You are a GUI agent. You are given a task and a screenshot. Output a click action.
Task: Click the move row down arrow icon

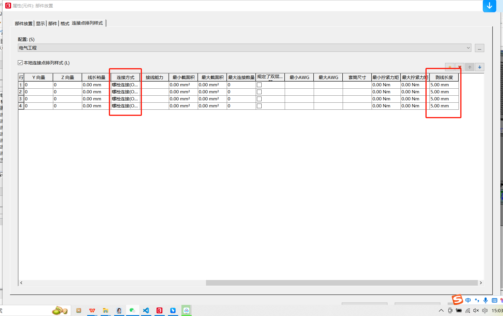(480, 67)
